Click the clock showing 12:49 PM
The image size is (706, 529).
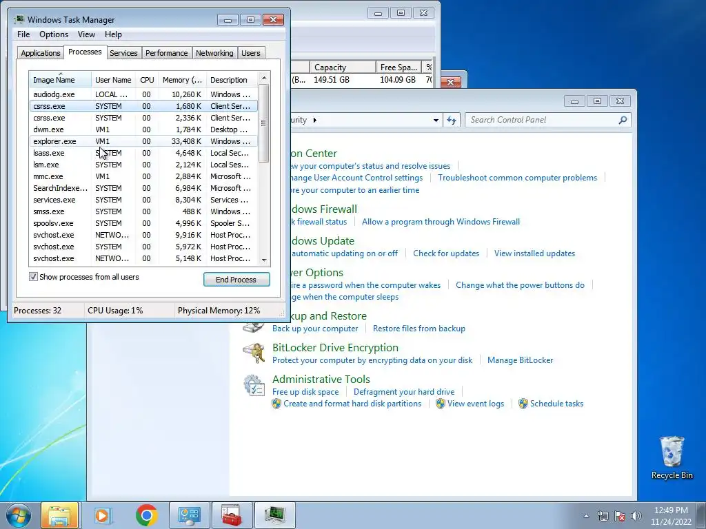[x=671, y=510]
